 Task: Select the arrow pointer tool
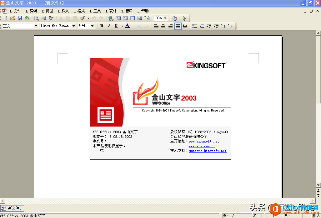point(184,18)
